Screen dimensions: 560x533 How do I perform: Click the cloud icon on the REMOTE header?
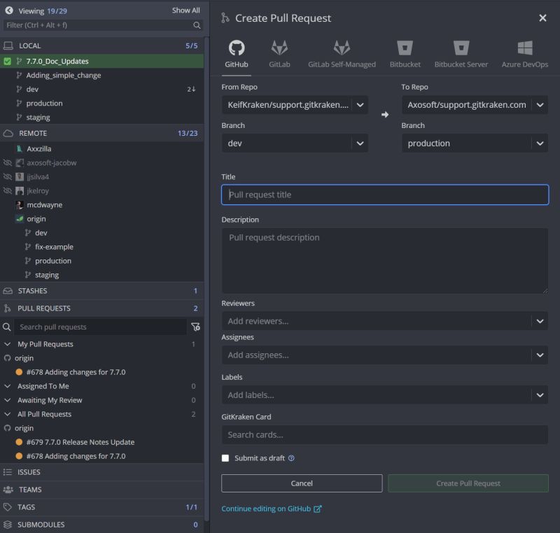tap(8, 132)
